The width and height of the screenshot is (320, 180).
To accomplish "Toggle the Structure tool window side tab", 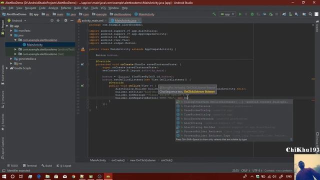I will (x=2, y=100).
